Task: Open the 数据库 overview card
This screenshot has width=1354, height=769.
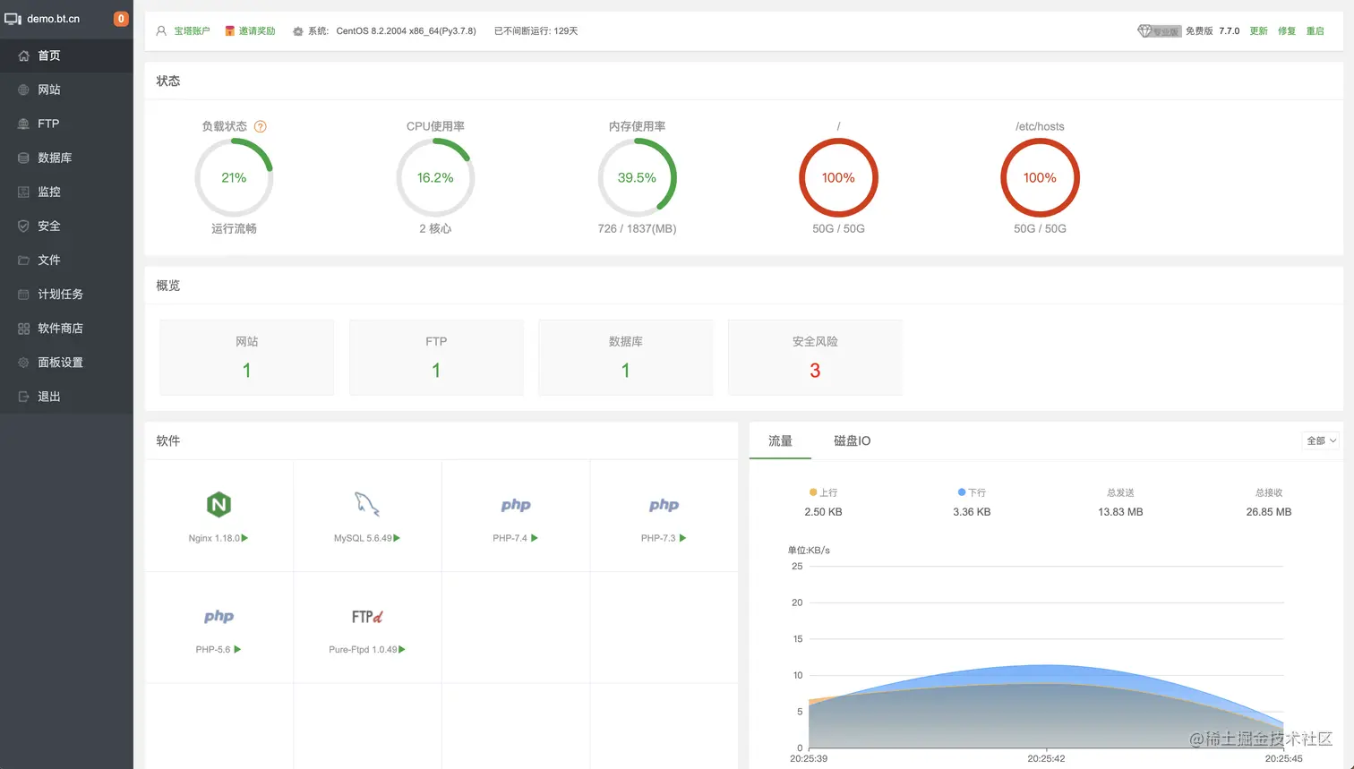Action: 626,357
